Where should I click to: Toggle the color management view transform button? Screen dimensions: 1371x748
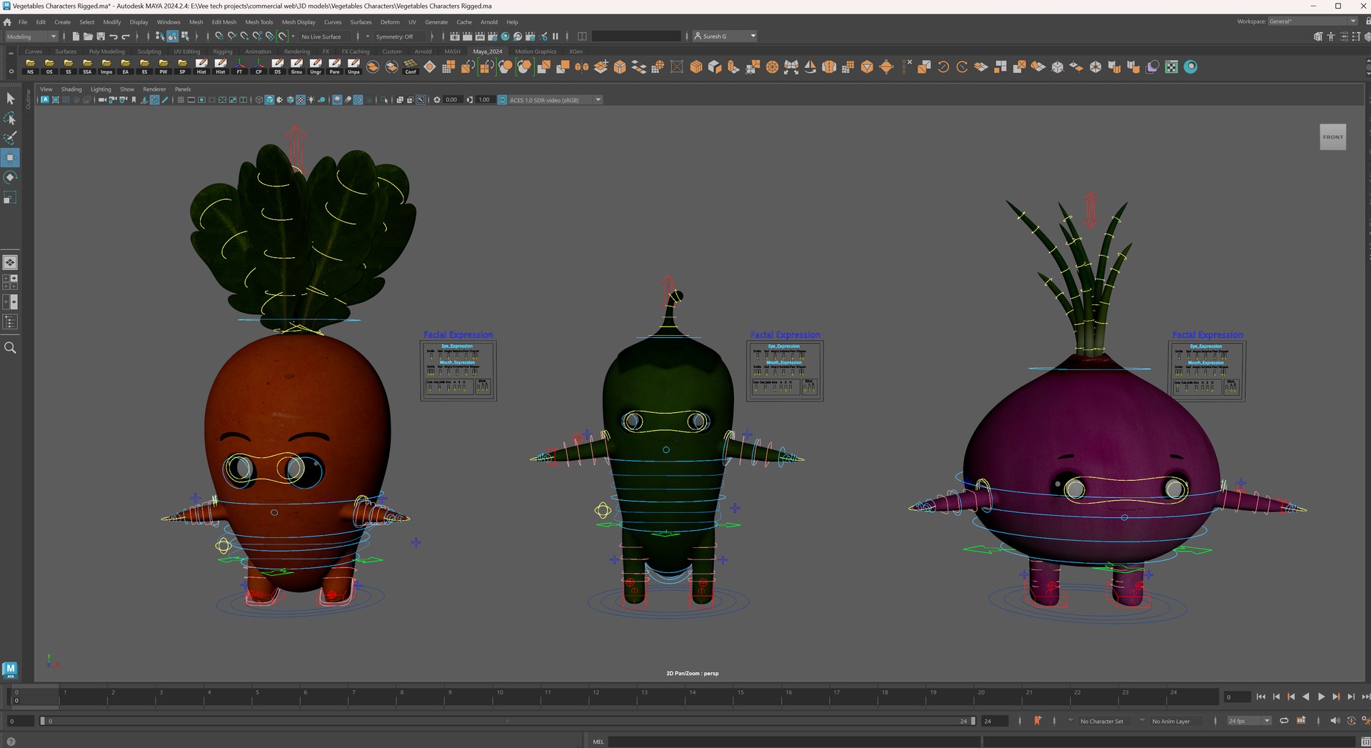(x=502, y=100)
